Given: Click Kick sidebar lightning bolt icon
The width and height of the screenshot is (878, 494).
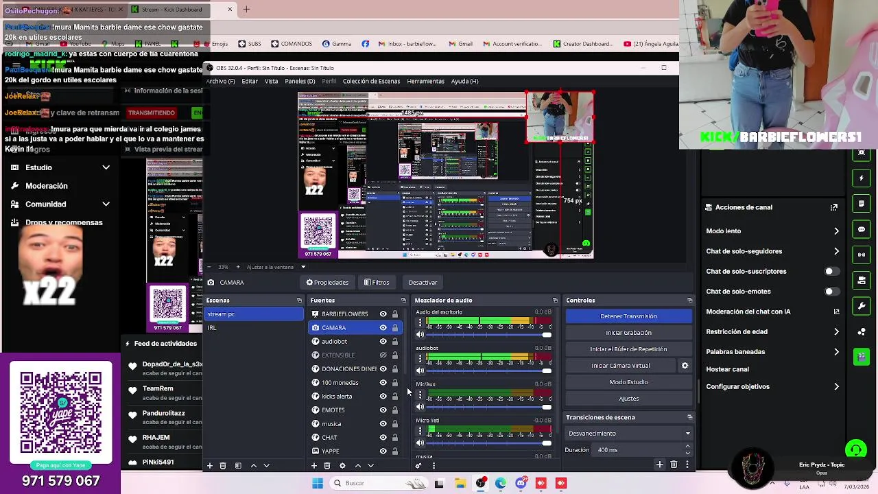Looking at the screenshot, I should [862, 178].
